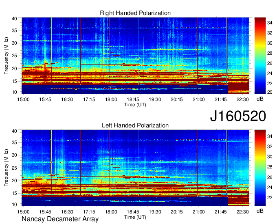
Task: Click the 16:30 time tick of the right-handed plot
Action: [x=67, y=99]
